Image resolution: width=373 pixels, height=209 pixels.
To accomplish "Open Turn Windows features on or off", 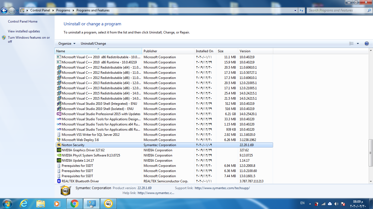I will 29,39.
